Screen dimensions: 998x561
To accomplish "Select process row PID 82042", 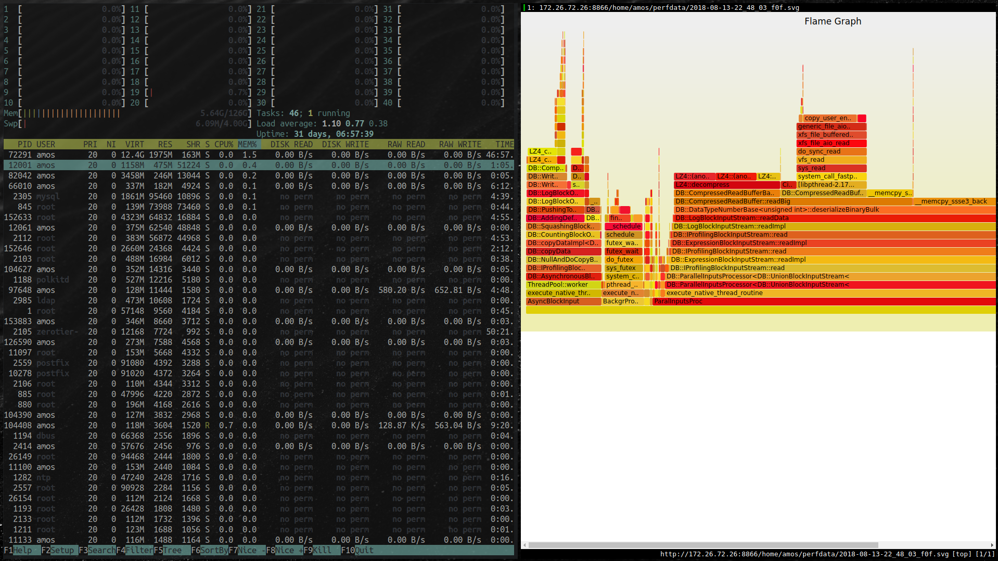I will pos(259,175).
